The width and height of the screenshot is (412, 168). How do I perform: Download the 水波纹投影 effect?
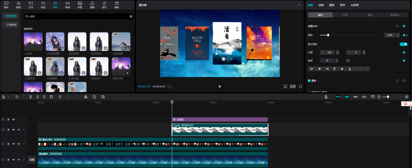coord(61,48)
